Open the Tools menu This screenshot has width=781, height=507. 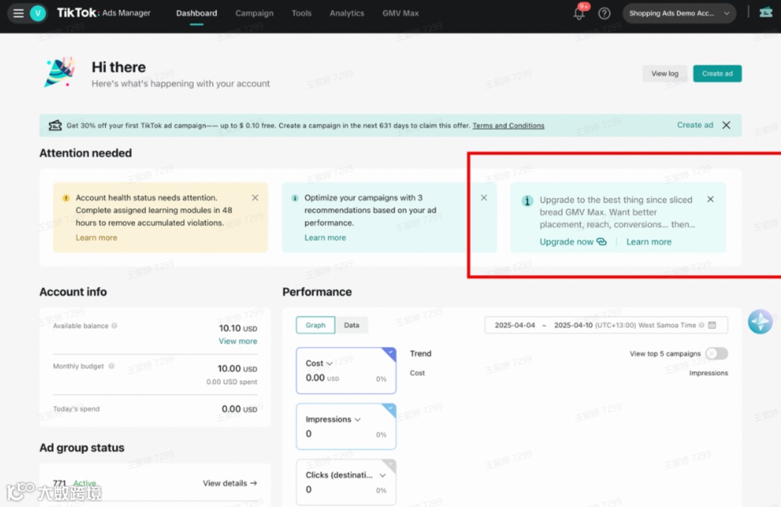click(x=302, y=13)
